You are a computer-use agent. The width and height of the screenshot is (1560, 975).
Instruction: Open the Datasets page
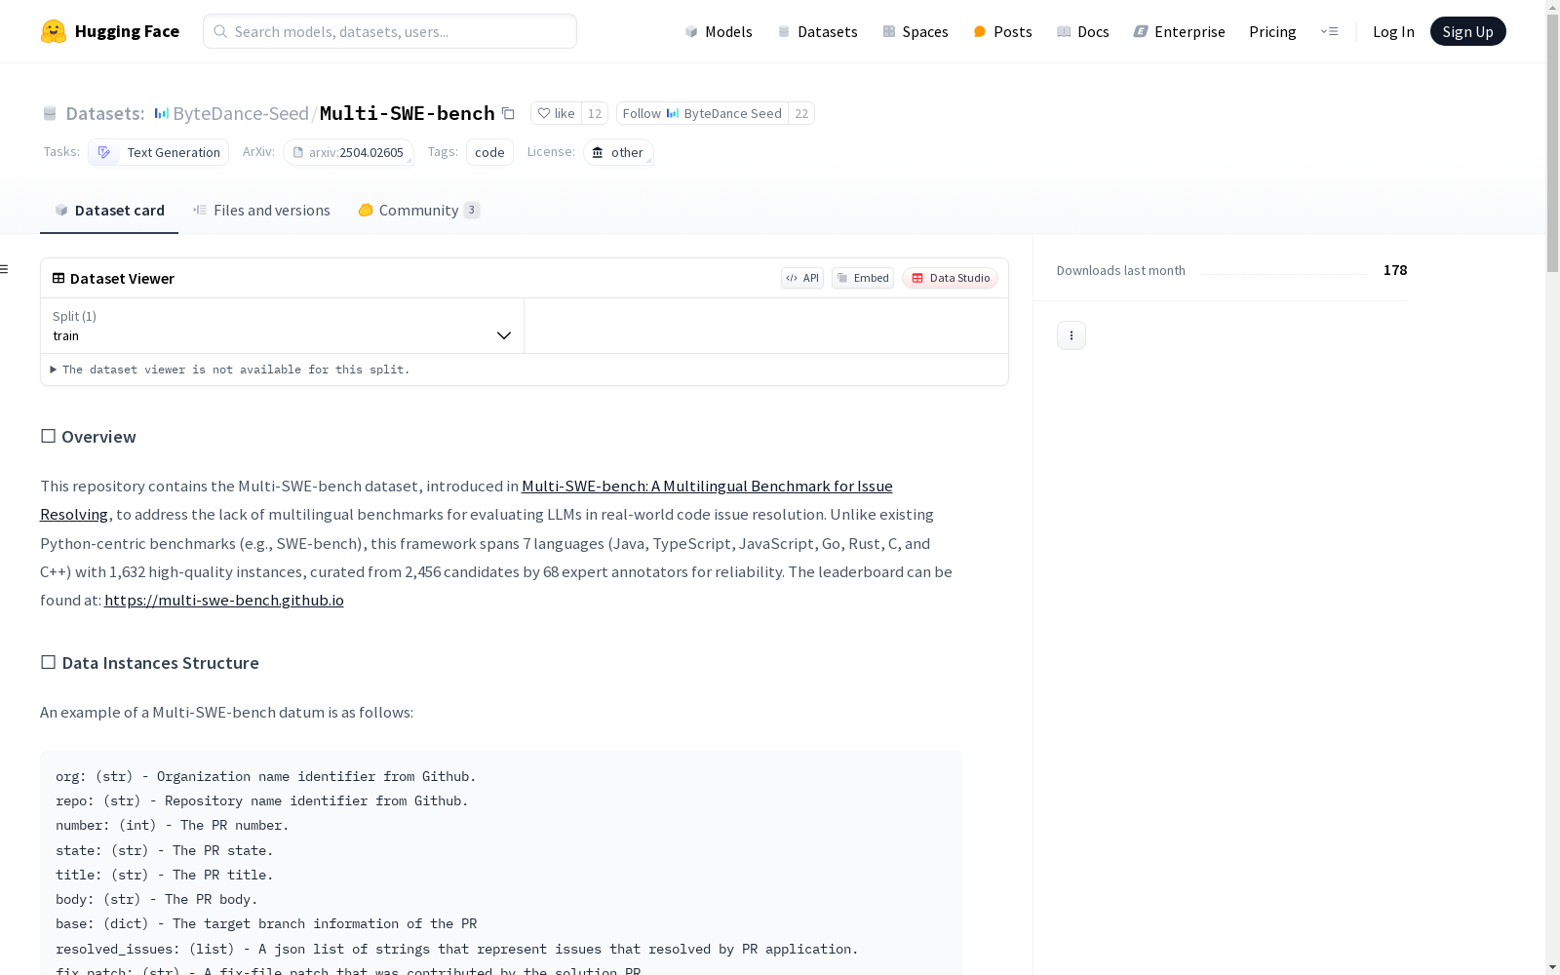(x=817, y=31)
